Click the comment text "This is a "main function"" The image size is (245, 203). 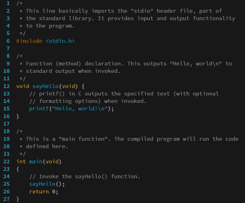pyautogui.click(x=68, y=139)
